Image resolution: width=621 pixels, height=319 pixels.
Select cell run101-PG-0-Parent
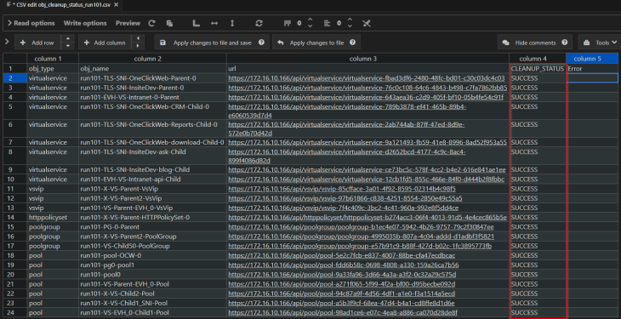click(152, 226)
